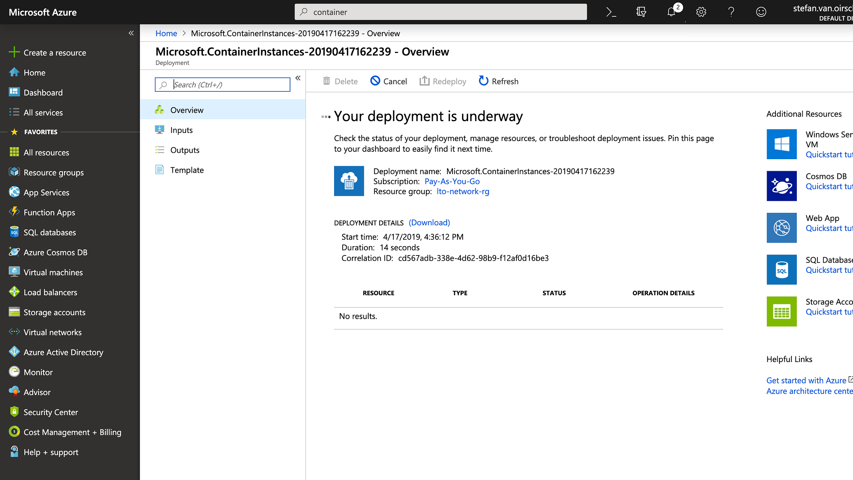Focus the Search (Ctrl+/) menu field

click(x=223, y=85)
